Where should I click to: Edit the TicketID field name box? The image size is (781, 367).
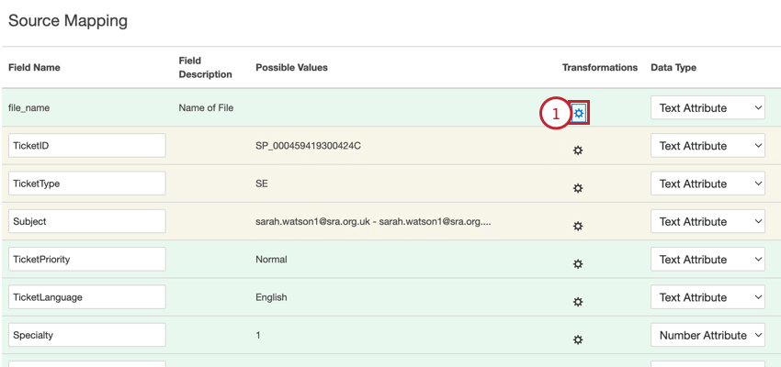pos(87,146)
